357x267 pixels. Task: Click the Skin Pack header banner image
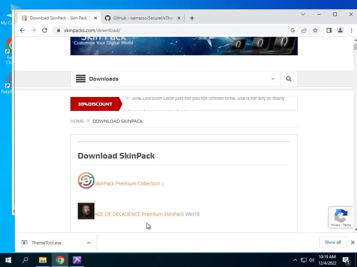[184, 46]
